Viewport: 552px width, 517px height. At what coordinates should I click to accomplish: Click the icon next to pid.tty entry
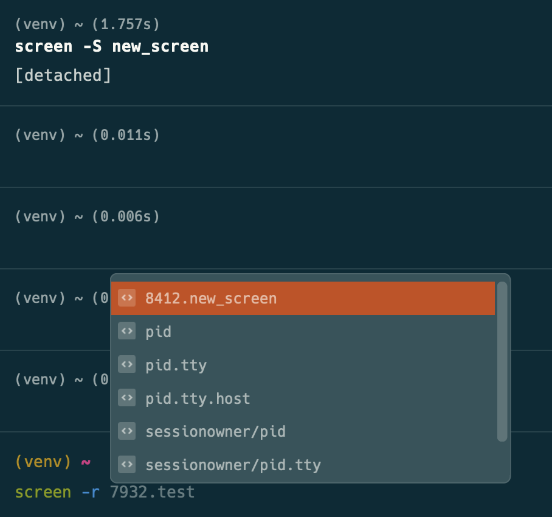127,364
